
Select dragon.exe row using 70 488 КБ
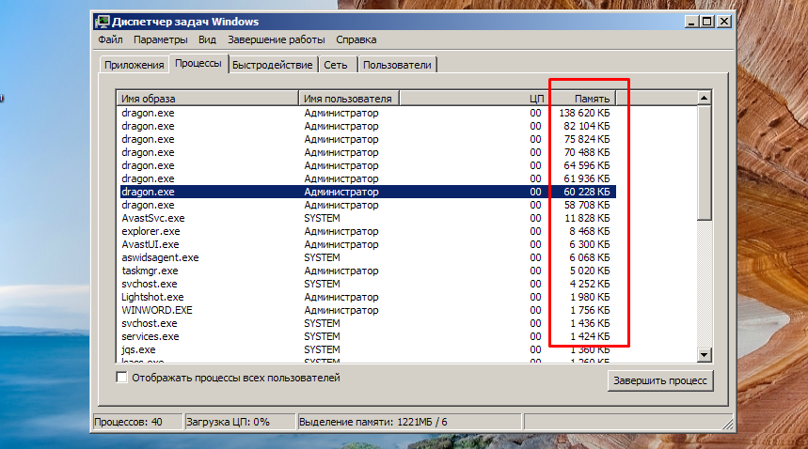pos(368,152)
